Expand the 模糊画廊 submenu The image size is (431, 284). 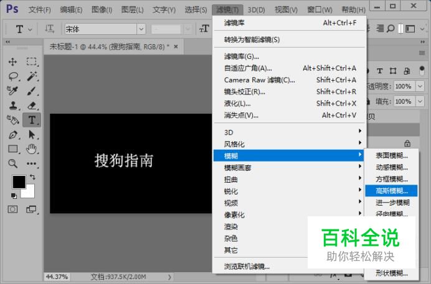288,168
